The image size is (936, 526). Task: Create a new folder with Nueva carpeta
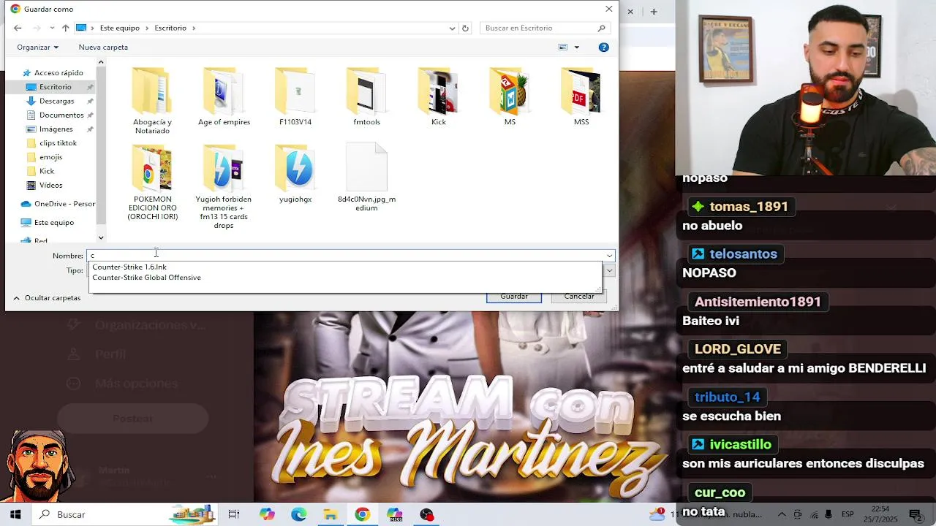[103, 47]
